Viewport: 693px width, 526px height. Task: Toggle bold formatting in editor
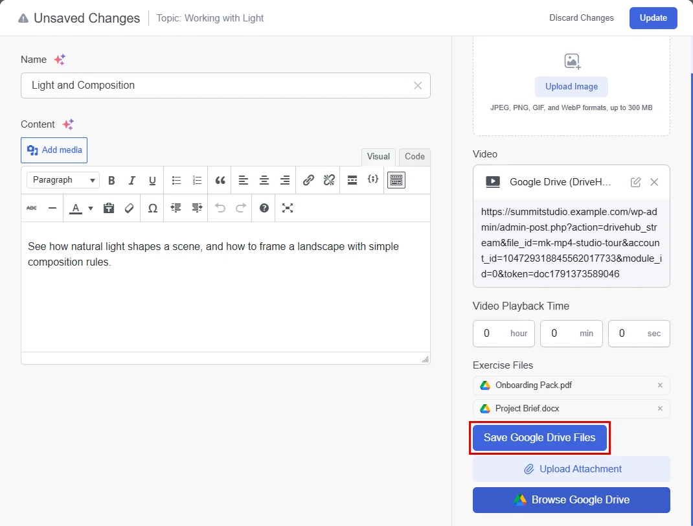[x=111, y=180]
